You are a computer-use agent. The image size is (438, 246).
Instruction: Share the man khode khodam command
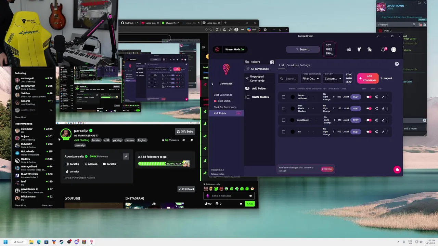pos(376,109)
